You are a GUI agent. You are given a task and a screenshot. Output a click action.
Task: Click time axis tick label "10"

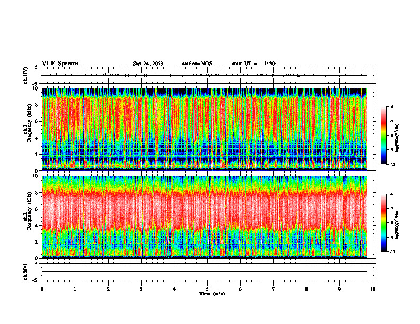[x=373, y=289]
